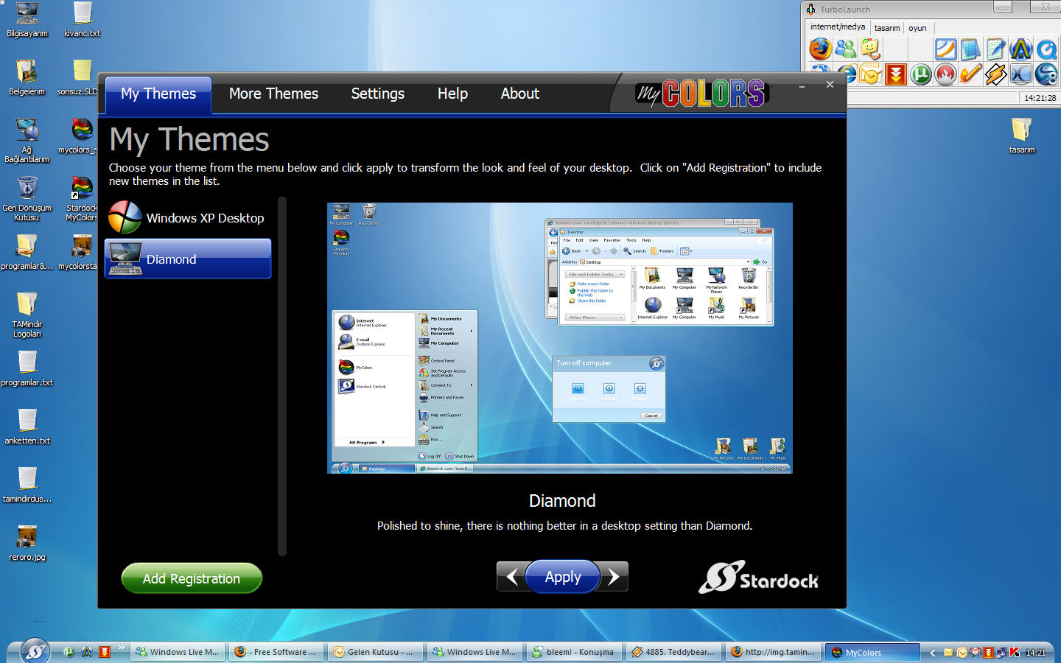Launch the red download arrows icon in TurboLaunch
Image resolution: width=1061 pixels, height=663 pixels.
click(896, 74)
